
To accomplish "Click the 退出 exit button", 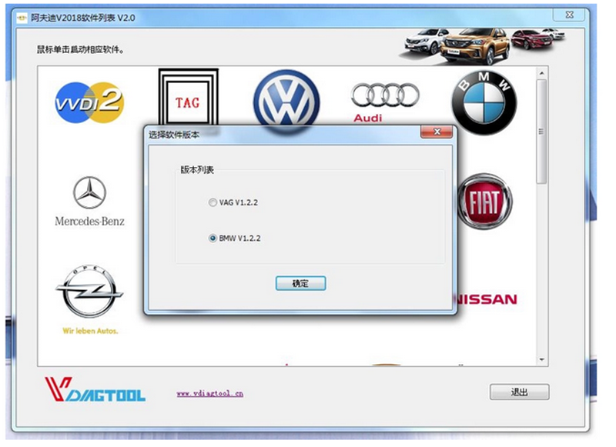I will 519,392.
